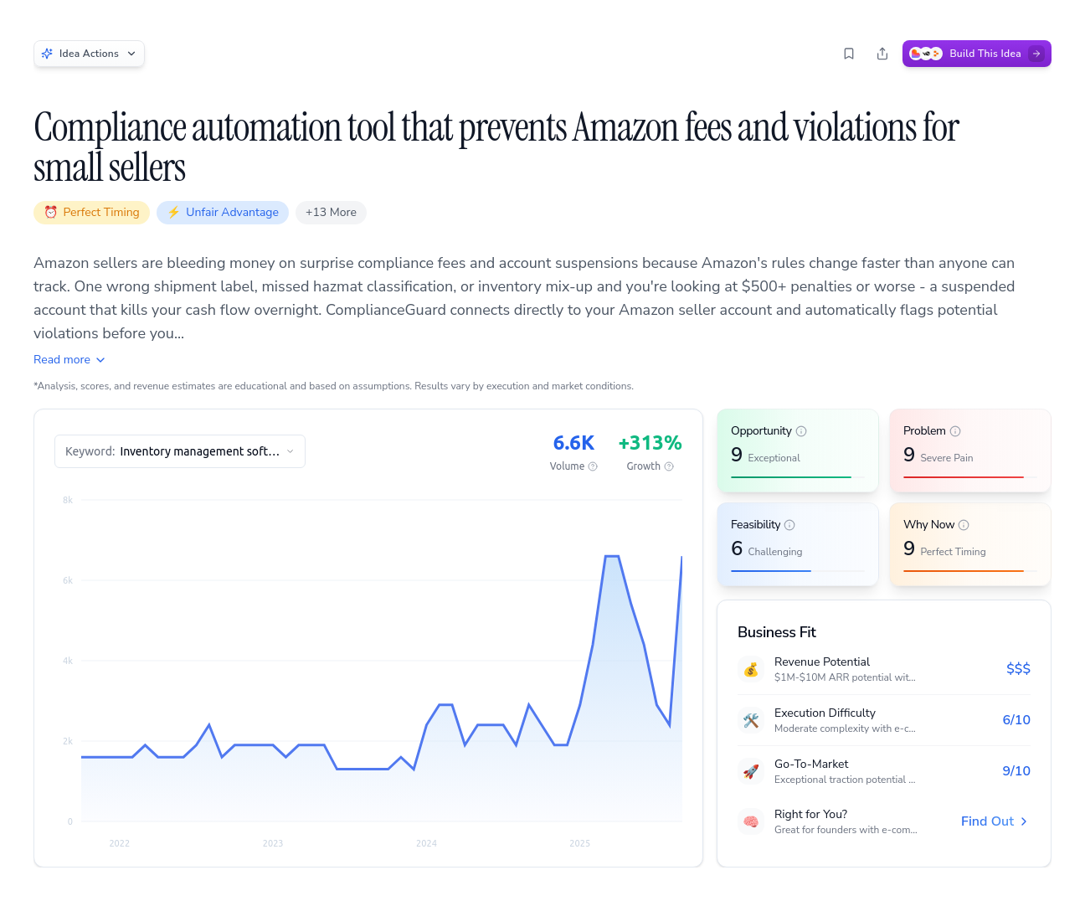Click the share icon near top right
The width and height of the screenshot is (1085, 901).
point(882,53)
